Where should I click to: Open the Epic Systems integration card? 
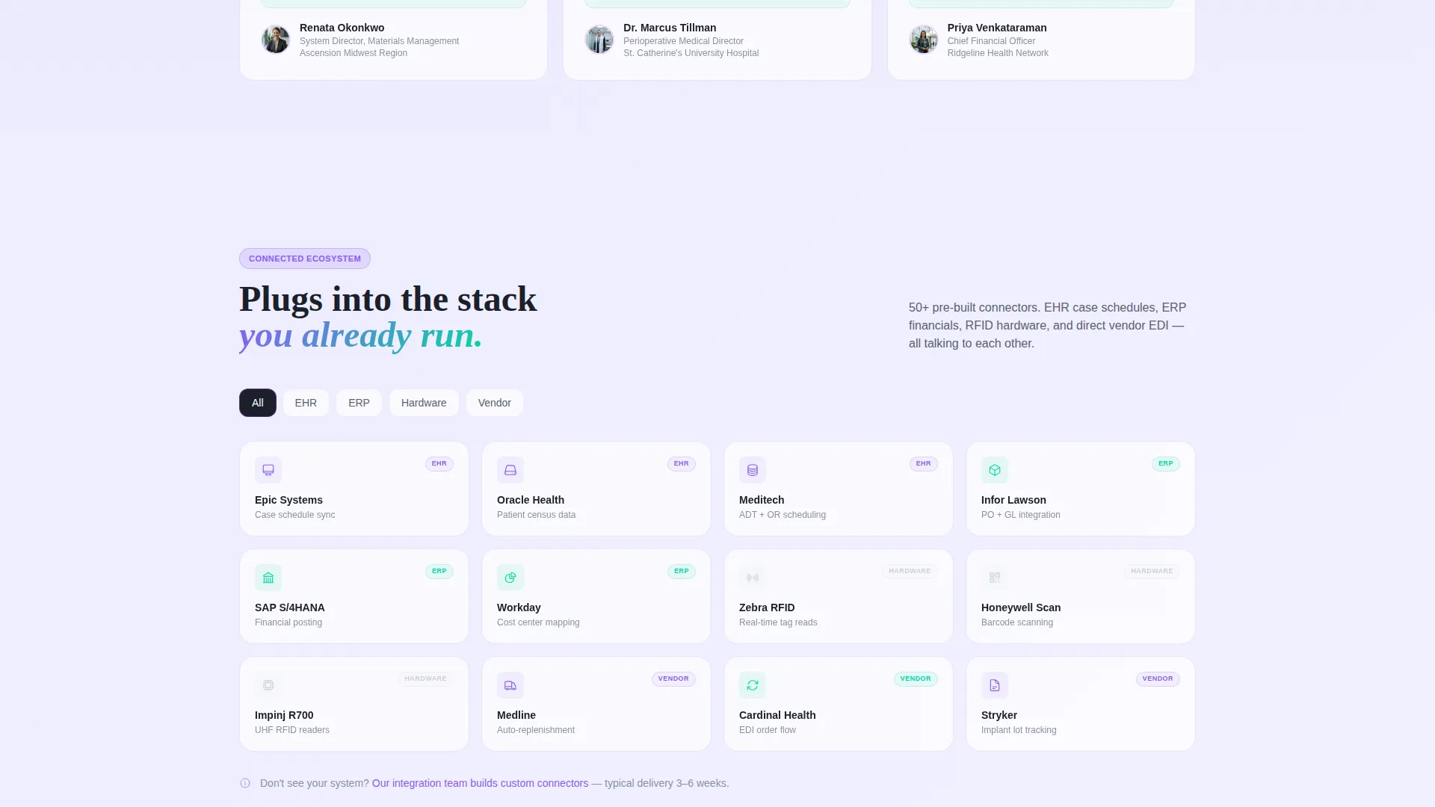click(x=354, y=489)
